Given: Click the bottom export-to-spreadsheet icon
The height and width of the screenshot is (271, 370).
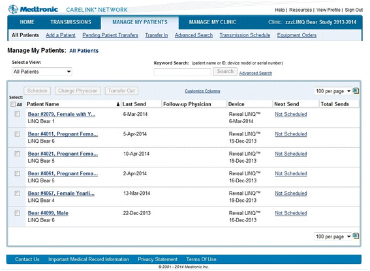Looking at the screenshot, I should [x=356, y=236].
